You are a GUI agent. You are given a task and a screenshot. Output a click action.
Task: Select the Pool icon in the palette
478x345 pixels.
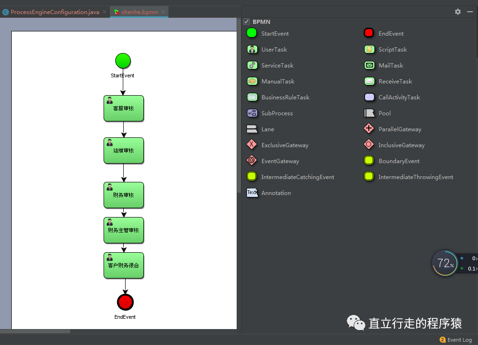coord(368,113)
